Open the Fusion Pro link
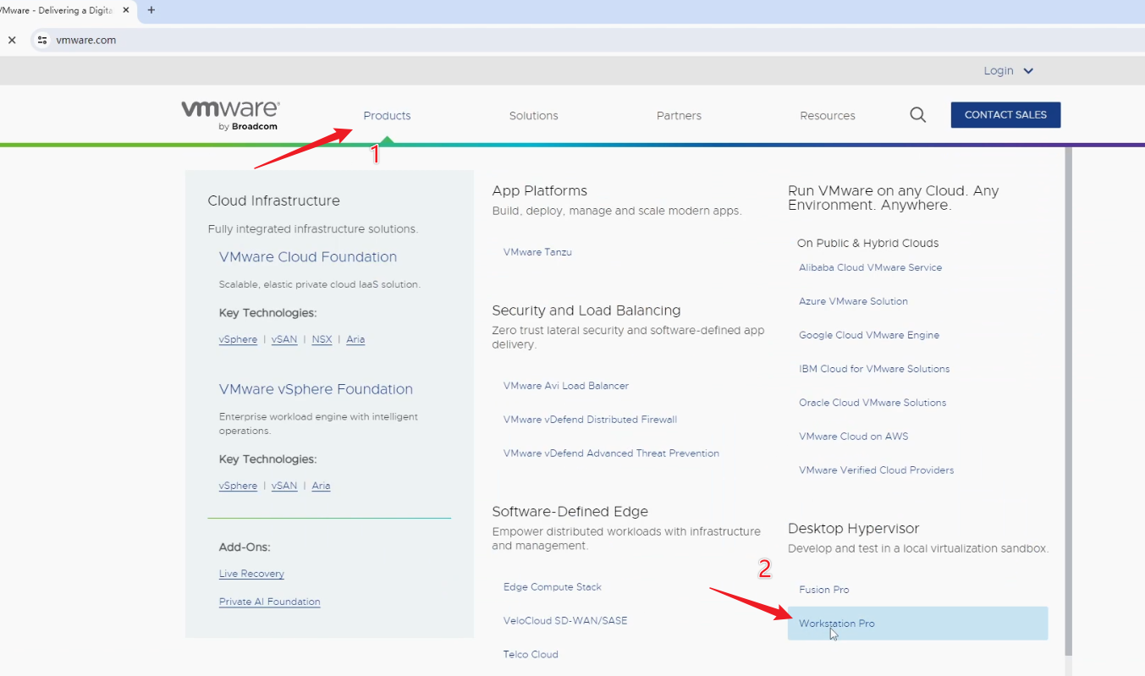 [823, 590]
